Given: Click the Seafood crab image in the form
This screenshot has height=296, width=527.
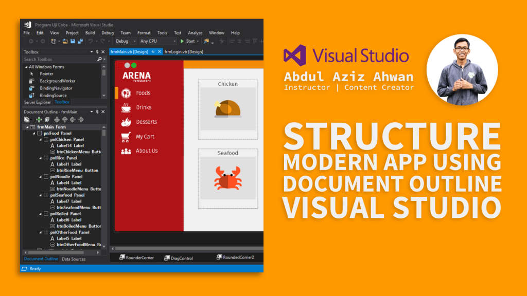Looking at the screenshot, I should tap(228, 178).
